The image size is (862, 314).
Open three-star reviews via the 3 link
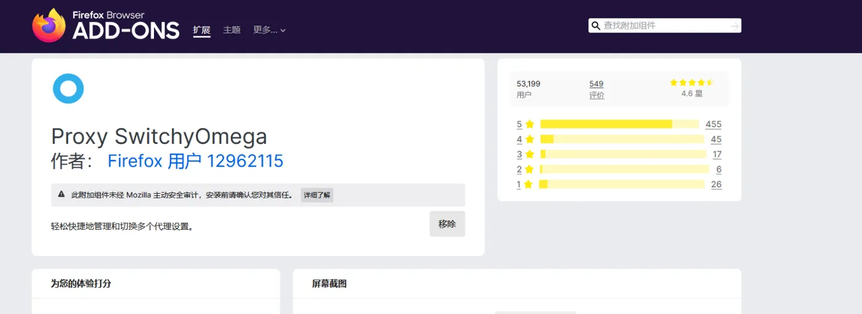tap(519, 154)
